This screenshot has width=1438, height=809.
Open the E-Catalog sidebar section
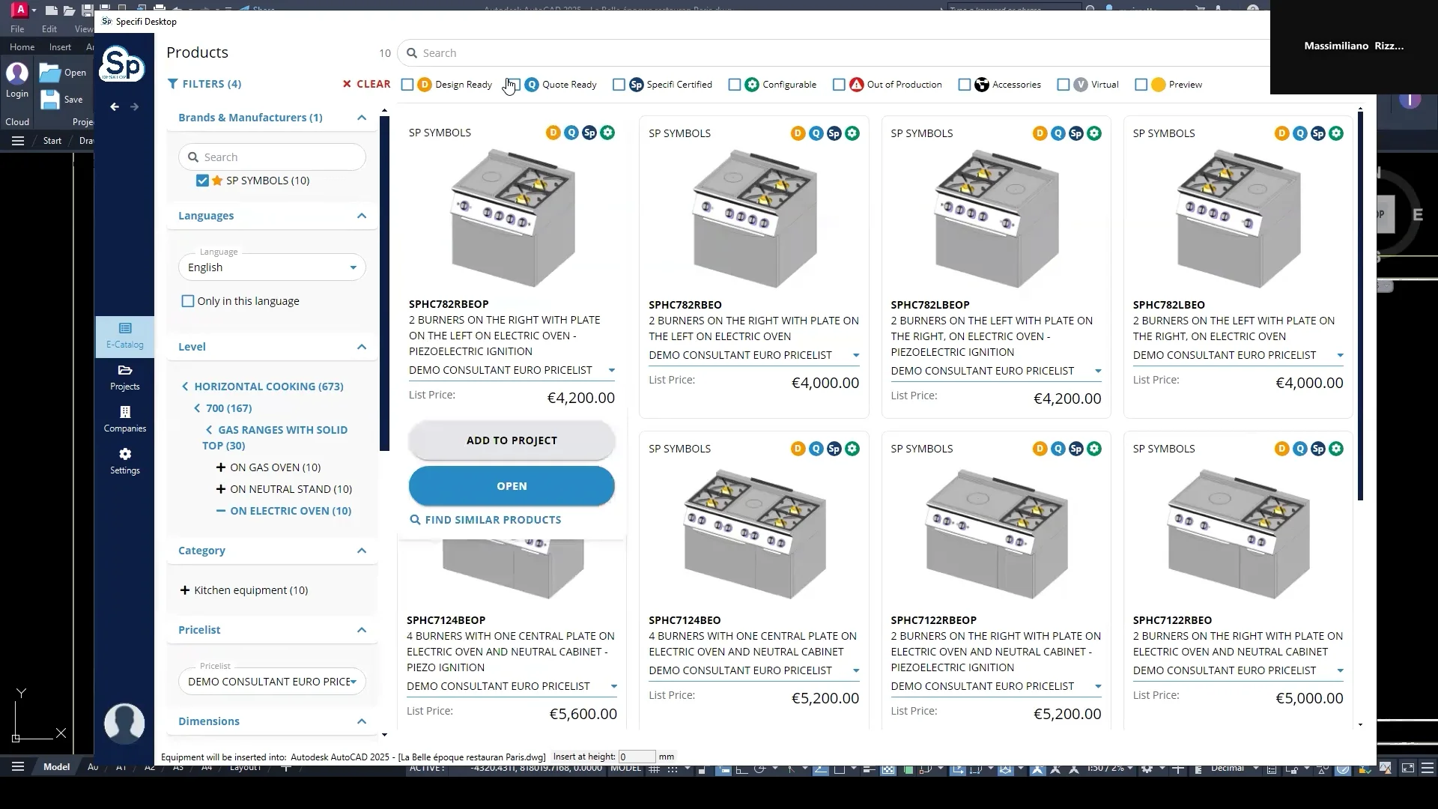(x=124, y=335)
